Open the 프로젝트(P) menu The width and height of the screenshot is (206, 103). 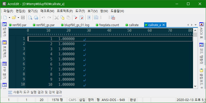point(65,11)
